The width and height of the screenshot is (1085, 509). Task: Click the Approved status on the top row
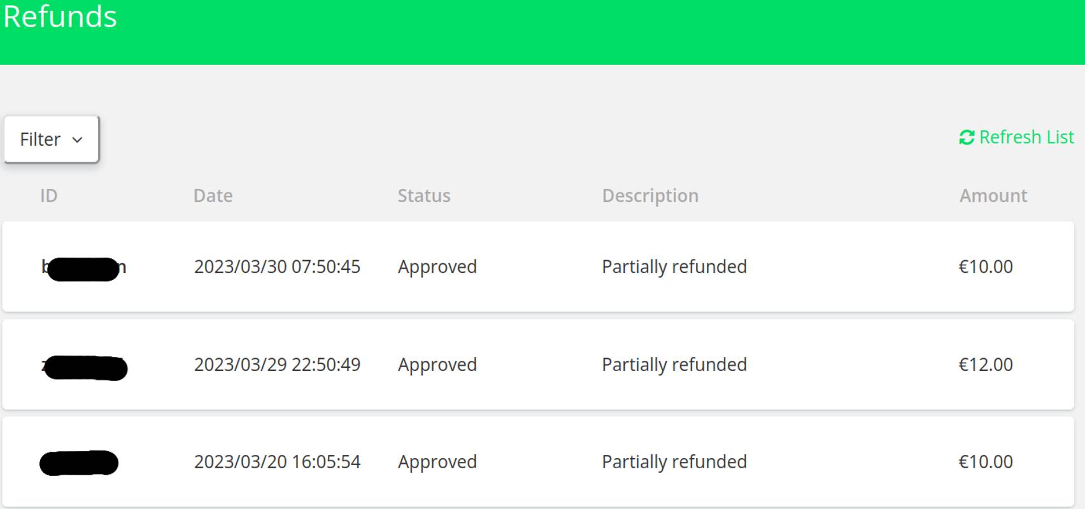(x=437, y=267)
